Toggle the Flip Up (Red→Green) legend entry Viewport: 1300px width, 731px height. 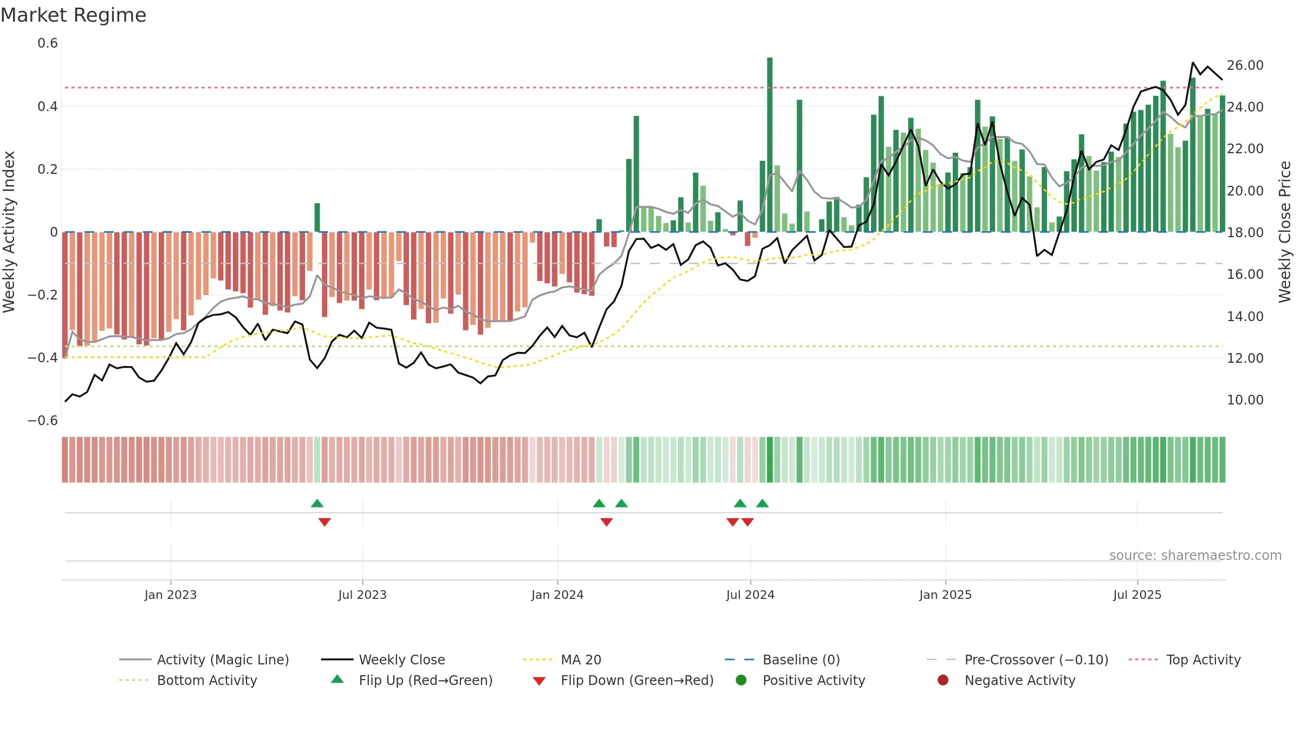412,680
